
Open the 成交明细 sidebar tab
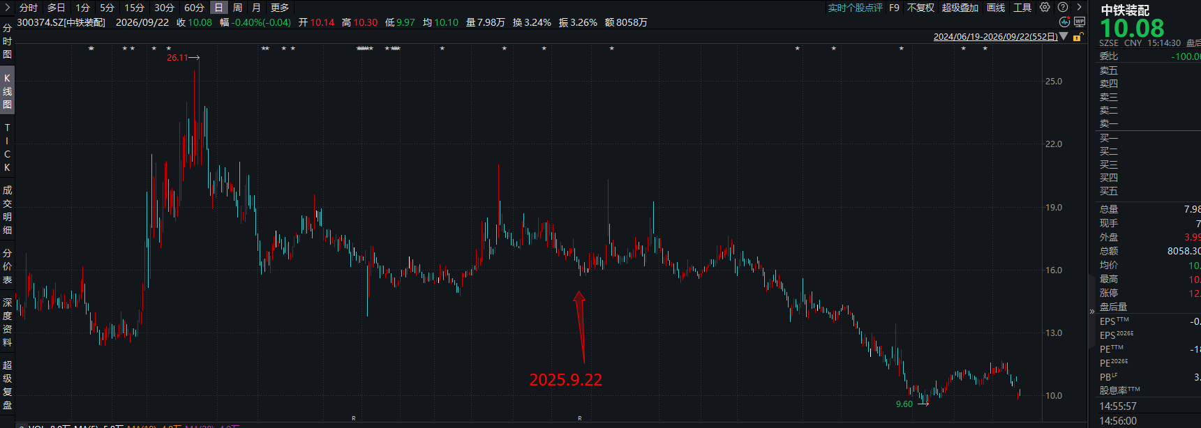click(x=7, y=210)
